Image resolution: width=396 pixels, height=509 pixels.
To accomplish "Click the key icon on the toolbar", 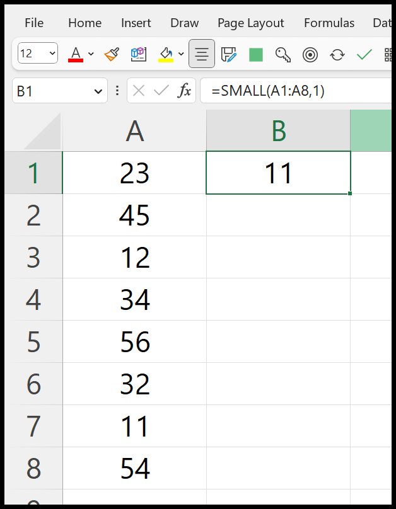I will coord(282,55).
